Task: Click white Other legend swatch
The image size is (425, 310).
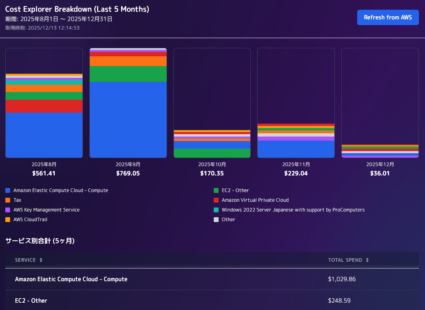Action: (x=216, y=220)
